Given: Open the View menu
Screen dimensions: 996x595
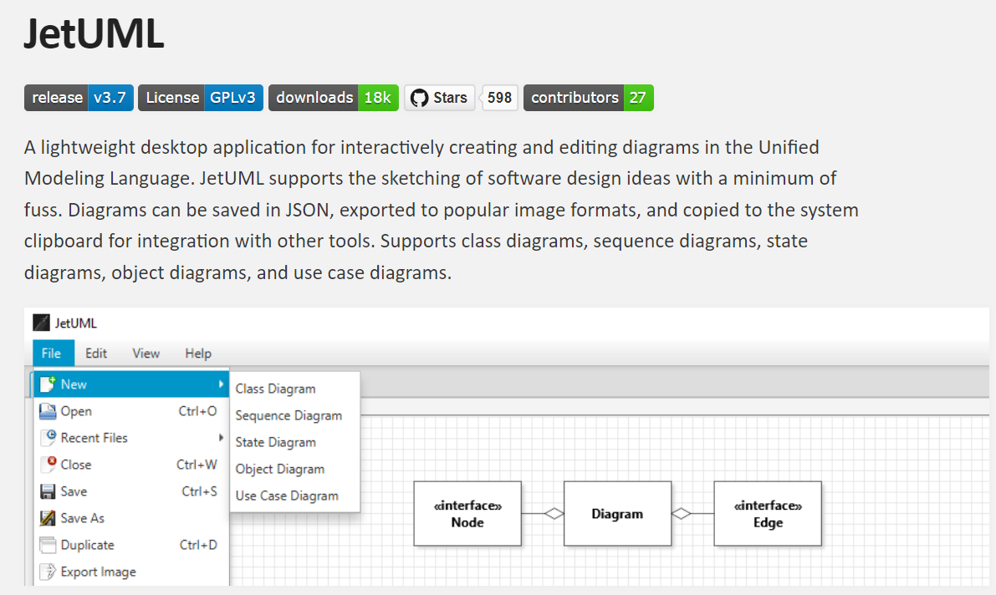Looking at the screenshot, I should (146, 353).
